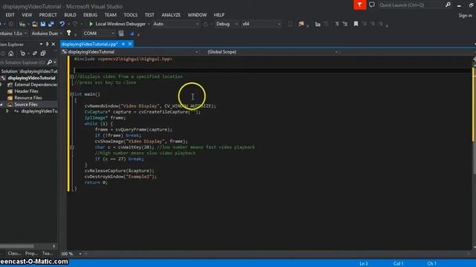Open the EDIT menu
The height and width of the screenshot is (267, 476).
tap(10, 15)
